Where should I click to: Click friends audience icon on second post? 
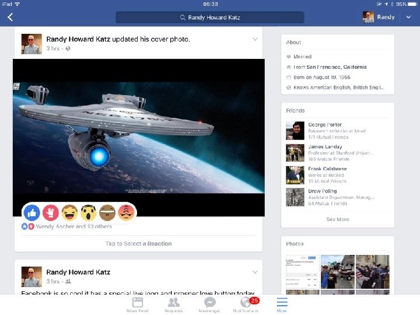68,281
